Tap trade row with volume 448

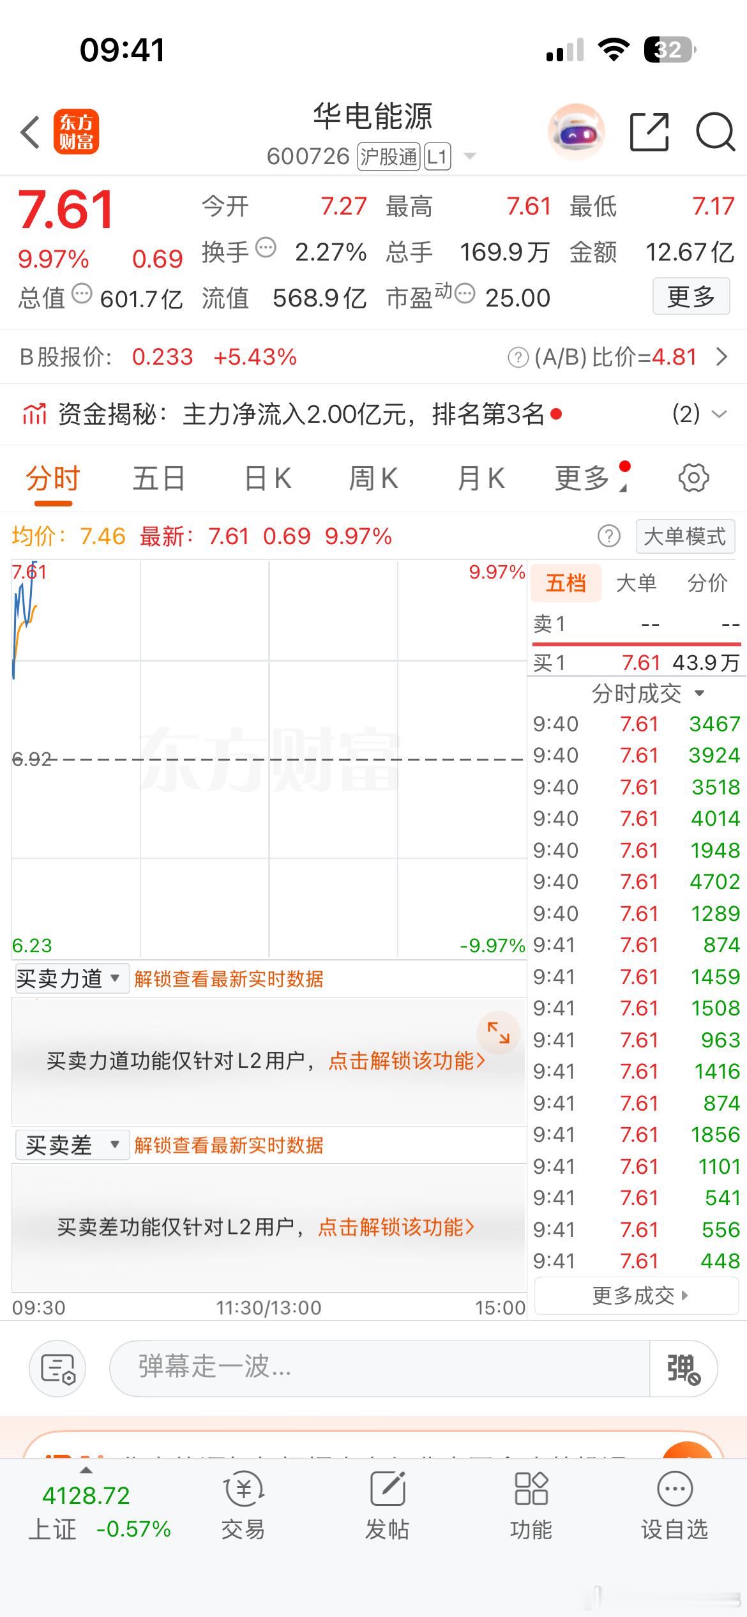coord(636,1261)
